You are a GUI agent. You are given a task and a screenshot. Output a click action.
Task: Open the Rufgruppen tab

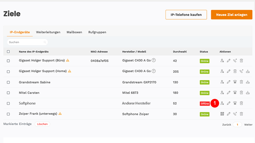97,32
